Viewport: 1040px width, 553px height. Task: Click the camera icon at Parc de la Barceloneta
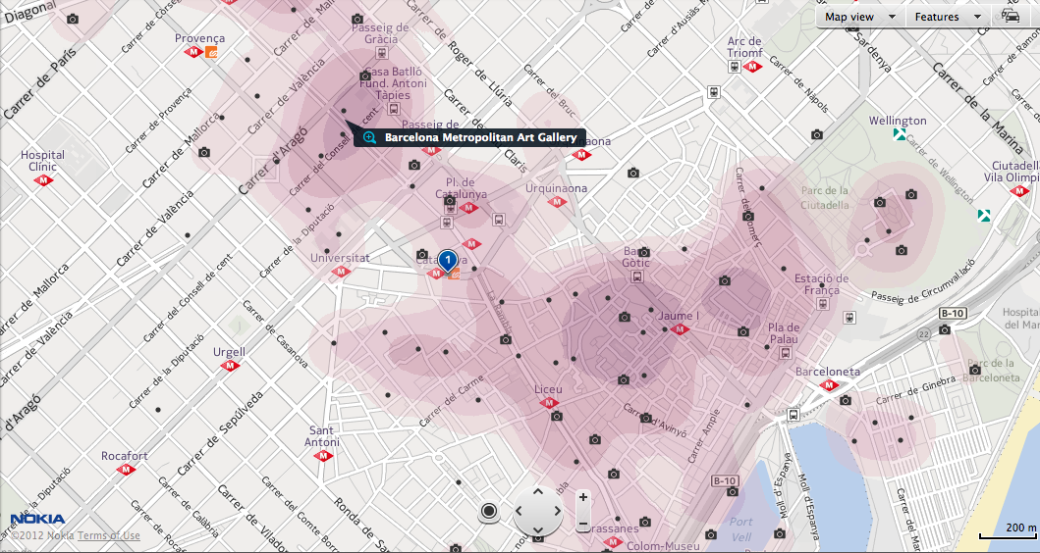(x=974, y=370)
